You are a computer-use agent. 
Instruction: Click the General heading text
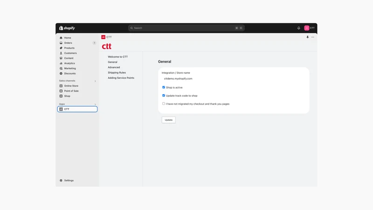[x=165, y=62]
